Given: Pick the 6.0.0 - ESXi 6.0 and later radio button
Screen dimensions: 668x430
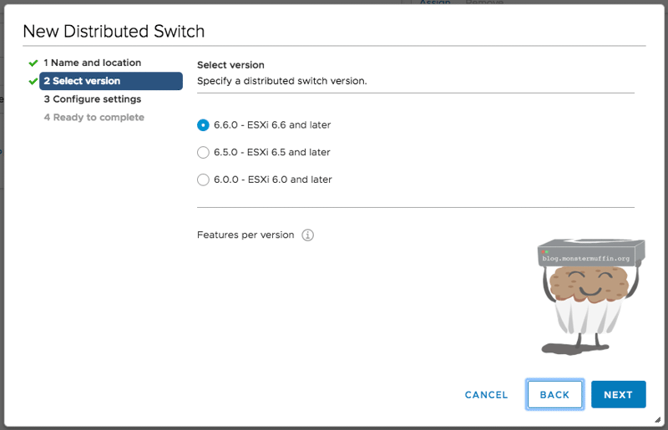Looking at the screenshot, I should (203, 180).
